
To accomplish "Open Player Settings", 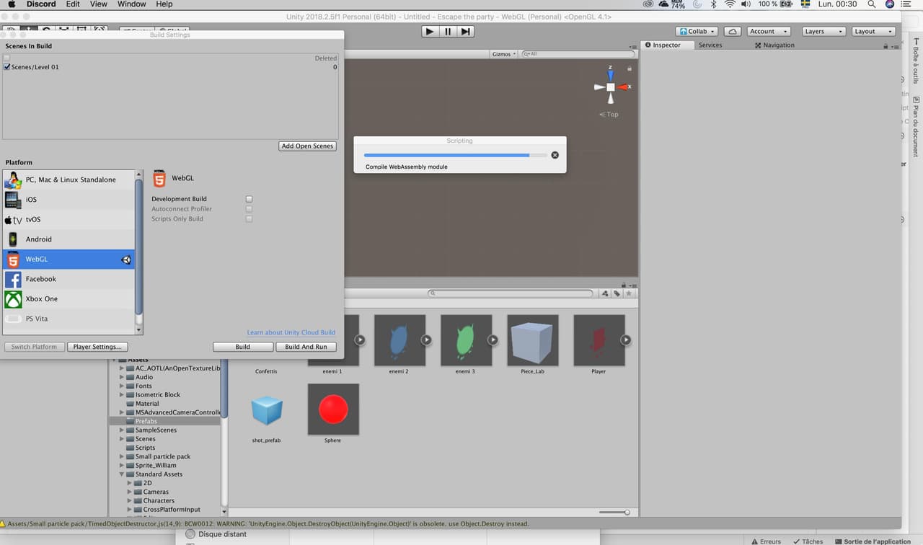I will pyautogui.click(x=97, y=347).
